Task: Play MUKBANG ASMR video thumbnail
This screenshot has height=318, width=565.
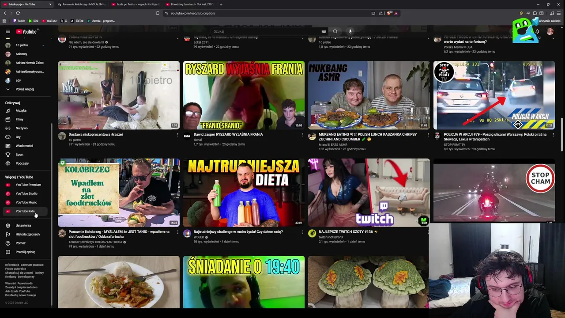Action: [369, 95]
